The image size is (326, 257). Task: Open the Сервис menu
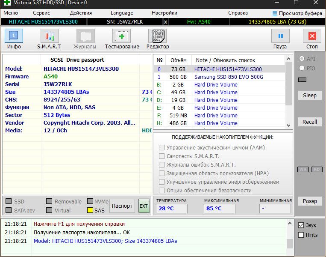pos(41,13)
